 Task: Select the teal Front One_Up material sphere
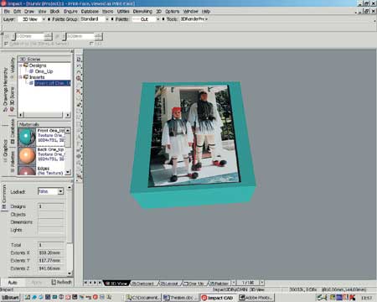pos(27,137)
